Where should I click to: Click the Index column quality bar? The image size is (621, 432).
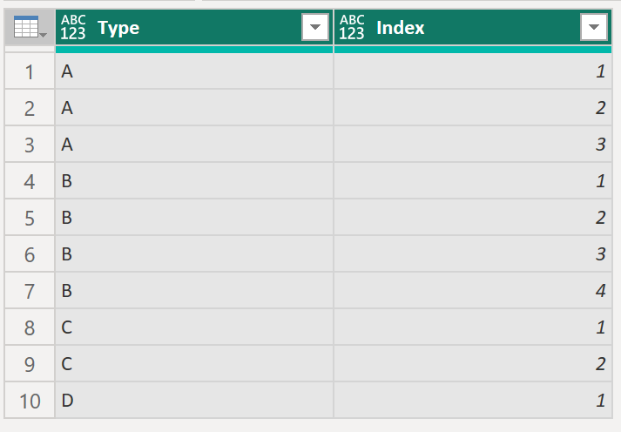473,50
